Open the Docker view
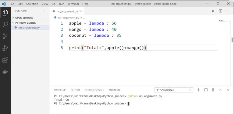This screenshot has width=234, height=114. coord(5,72)
